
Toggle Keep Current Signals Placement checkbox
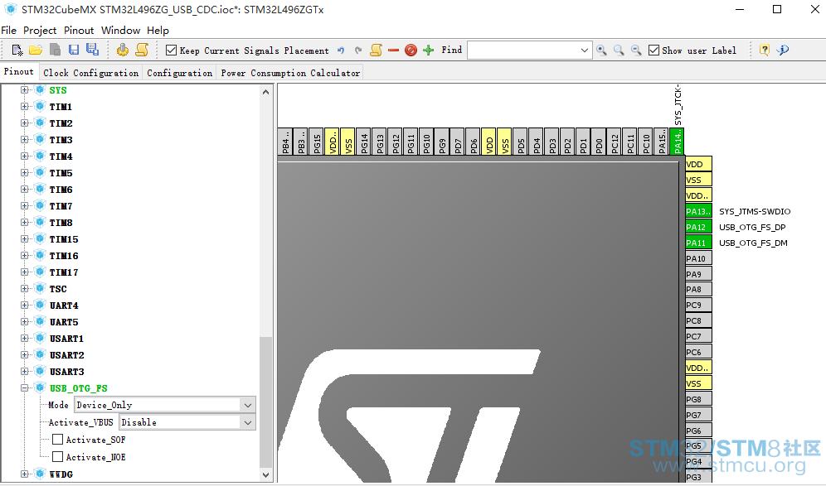tap(171, 51)
